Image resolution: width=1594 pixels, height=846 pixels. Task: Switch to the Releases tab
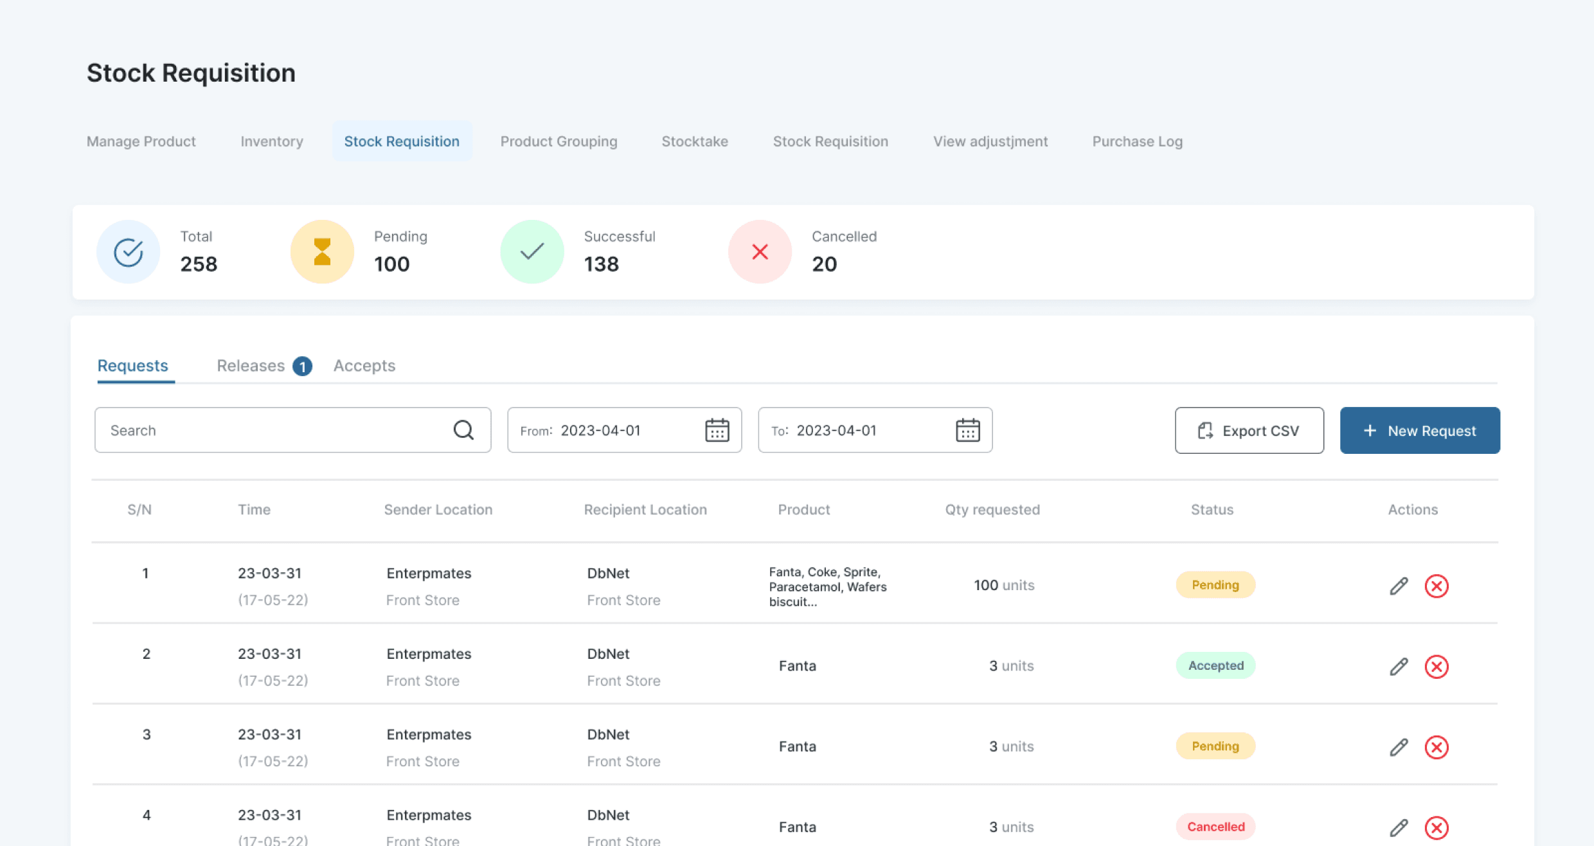point(251,366)
